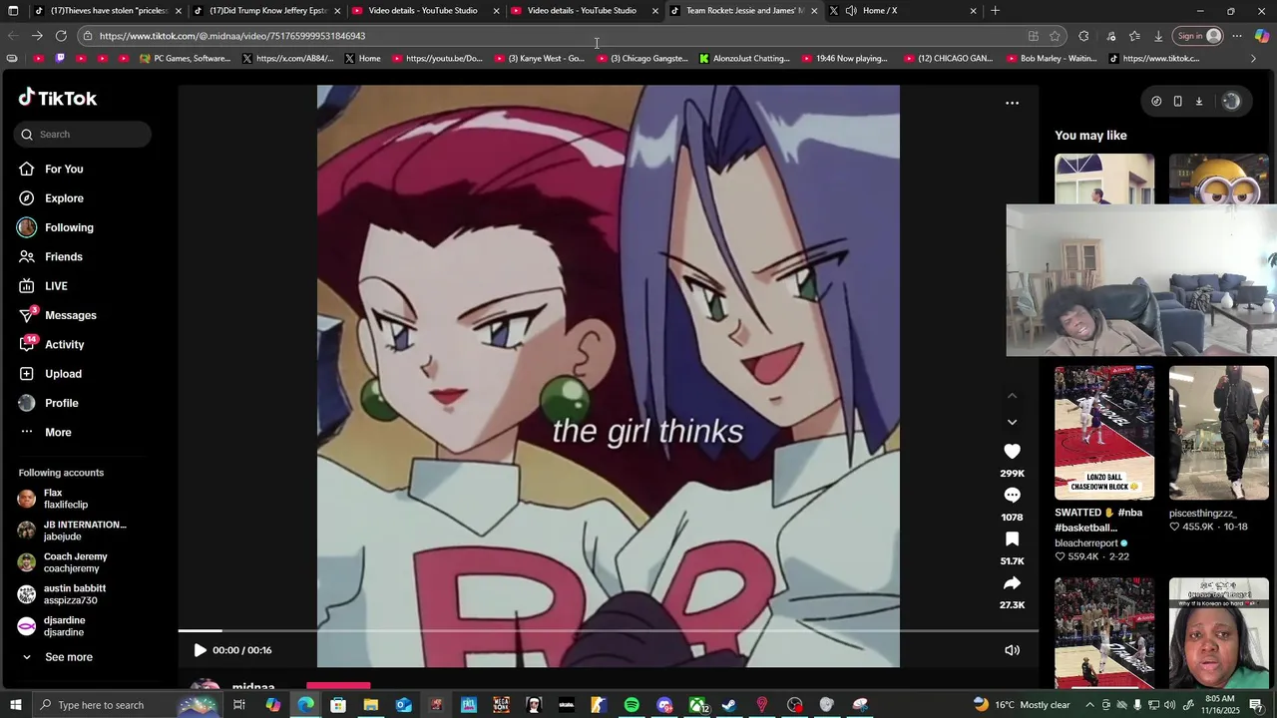Click the TikTok coins icon at top right
1277x718 pixels.
(1156, 101)
